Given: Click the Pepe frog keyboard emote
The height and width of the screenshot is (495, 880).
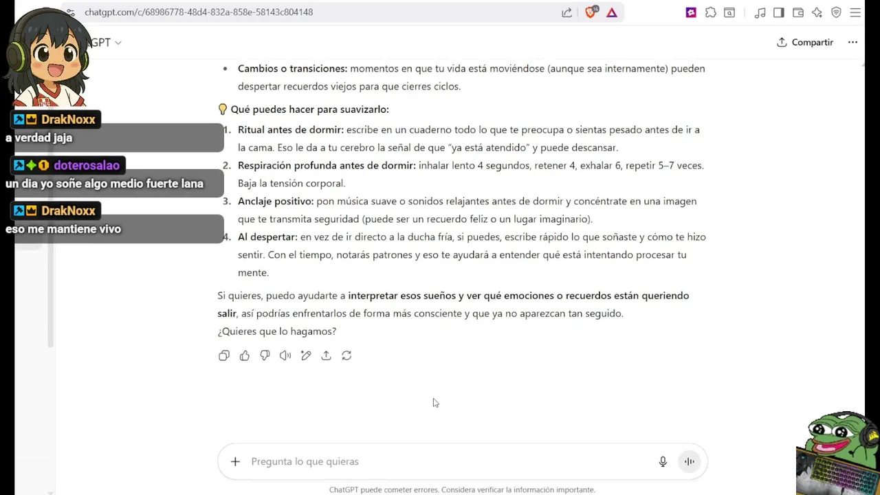Looking at the screenshot, I should (x=837, y=452).
